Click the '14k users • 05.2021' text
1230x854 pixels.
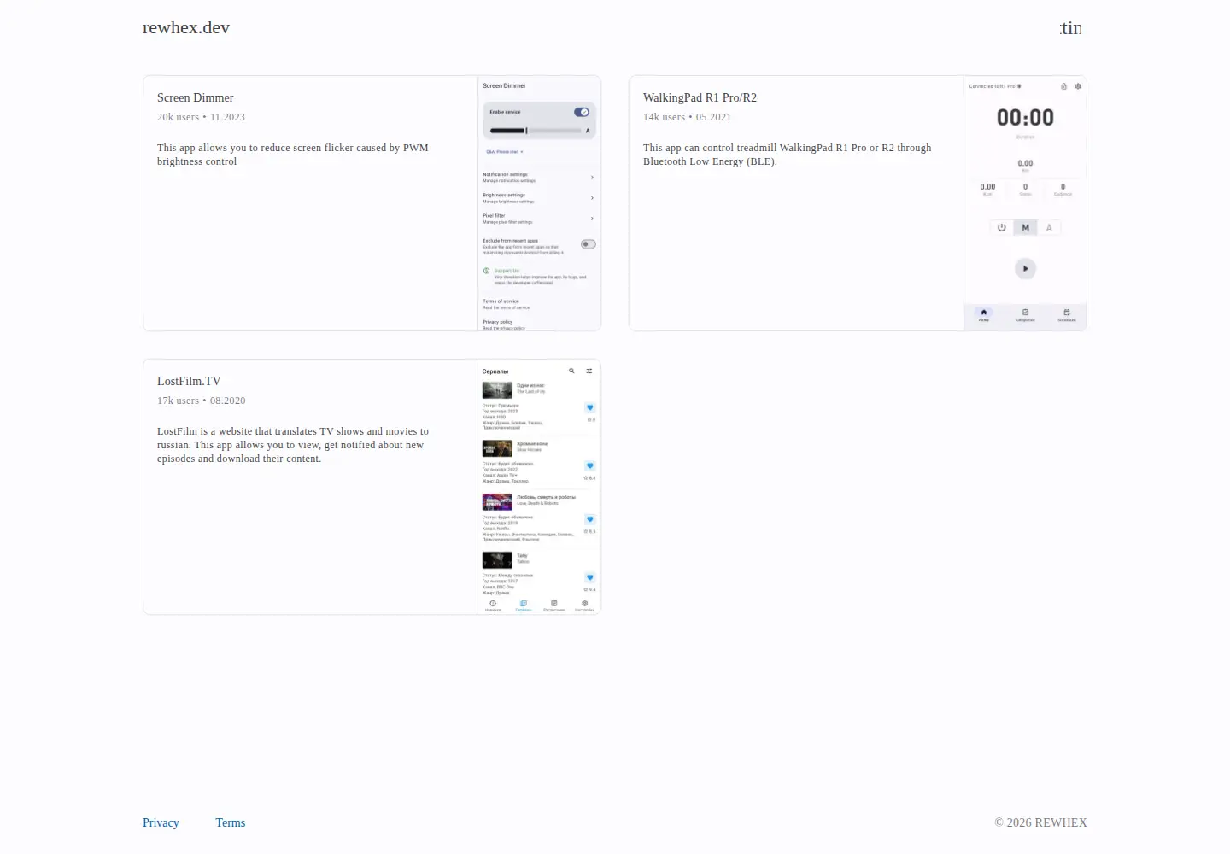[687, 117]
